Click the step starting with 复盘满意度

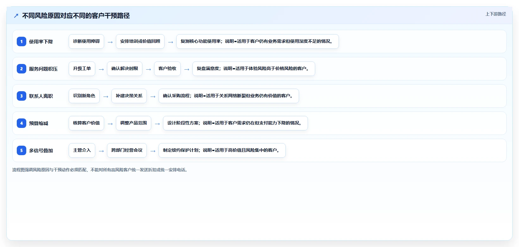[x=254, y=69]
